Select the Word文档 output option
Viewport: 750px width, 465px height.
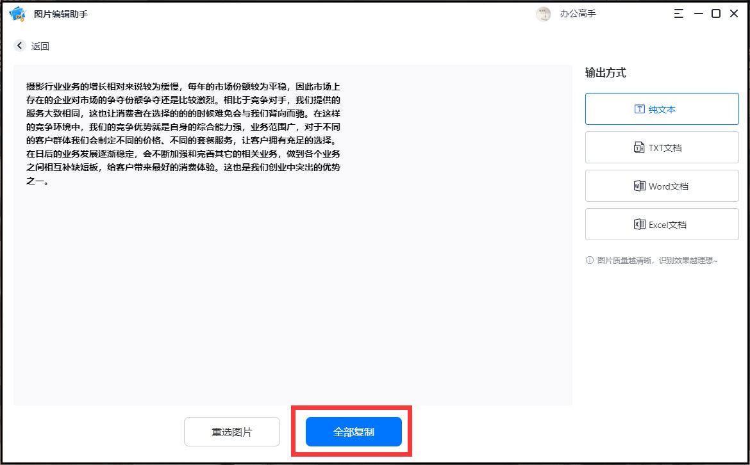click(x=662, y=186)
